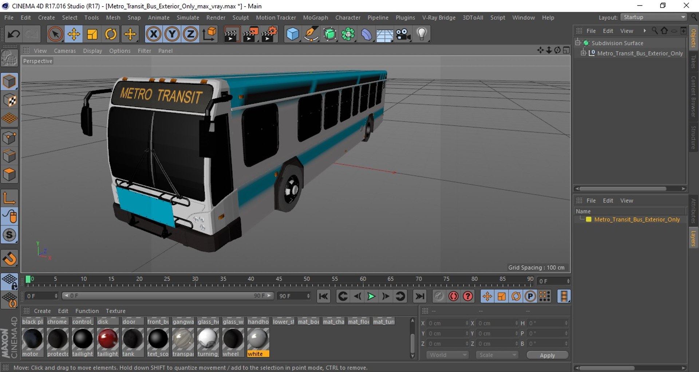The image size is (699, 372).
Task: Switch to Polygons mode
Action: pos(9,175)
